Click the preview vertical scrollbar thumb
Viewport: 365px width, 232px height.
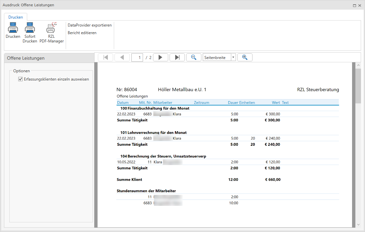pos(358,86)
